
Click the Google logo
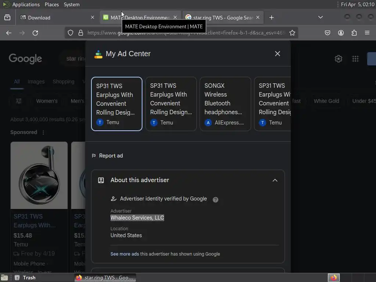coord(25,59)
